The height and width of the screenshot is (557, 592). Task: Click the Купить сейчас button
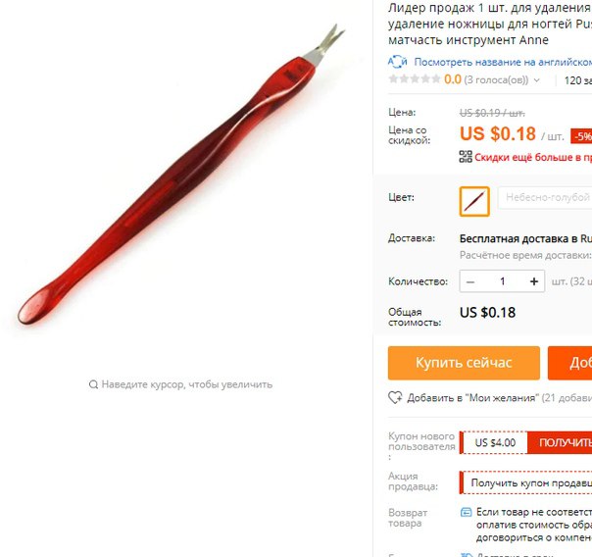click(464, 363)
